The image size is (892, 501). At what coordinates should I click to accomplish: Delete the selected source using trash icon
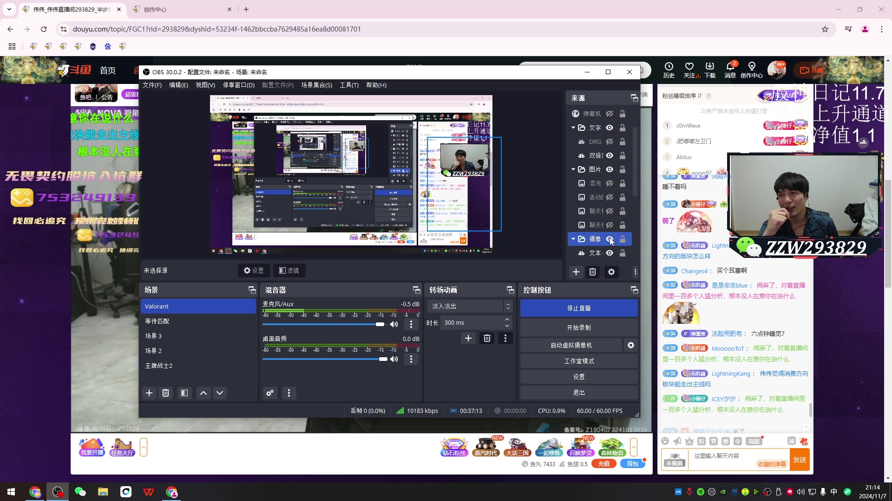pyautogui.click(x=592, y=272)
